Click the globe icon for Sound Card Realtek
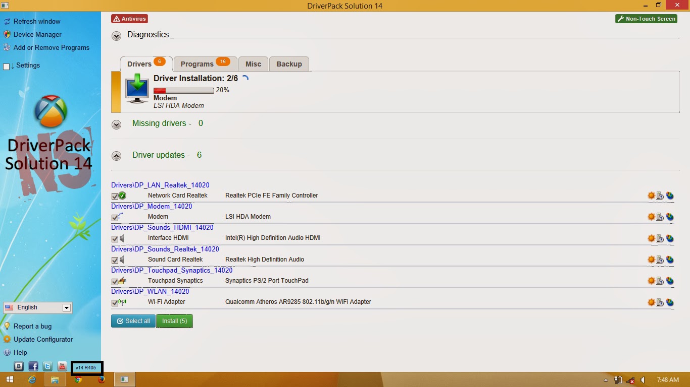Viewport: 690px width, 387px height. [670, 260]
